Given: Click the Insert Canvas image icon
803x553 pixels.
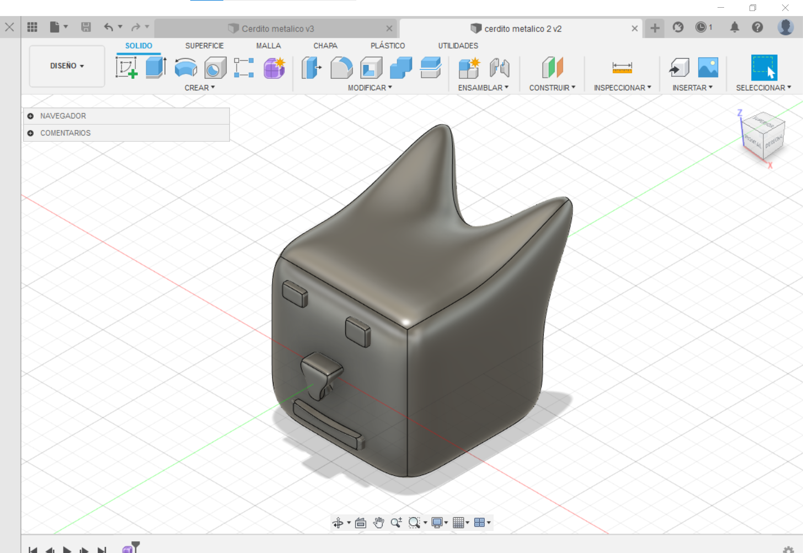Looking at the screenshot, I should (708, 68).
